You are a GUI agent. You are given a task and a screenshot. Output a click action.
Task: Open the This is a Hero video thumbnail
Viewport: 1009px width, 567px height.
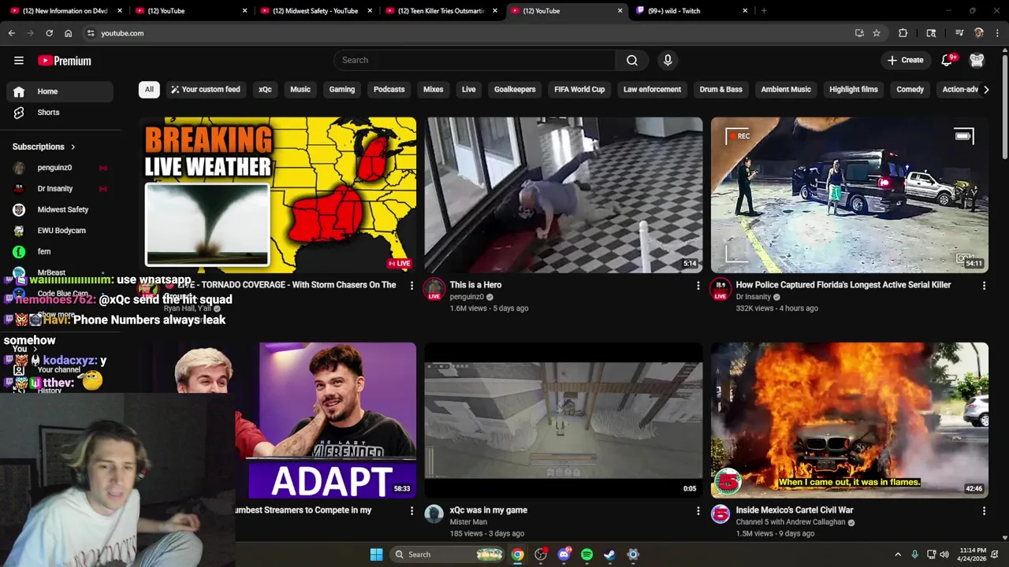[564, 195]
